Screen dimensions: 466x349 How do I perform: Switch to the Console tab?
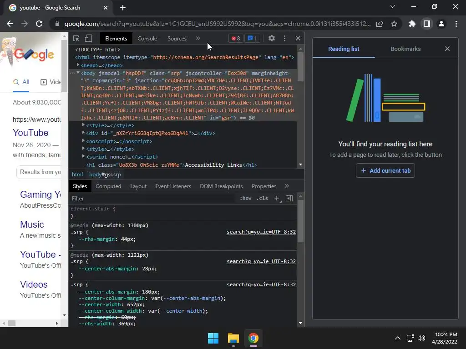coord(147,38)
